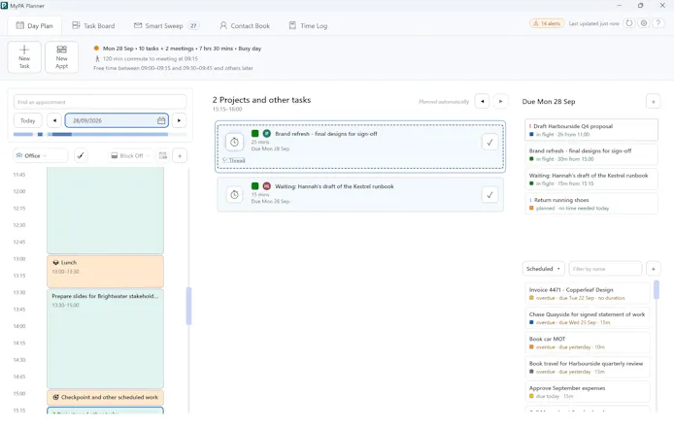Viewport: 674px width, 427px height.
Task: Start timer for Brand refresh task
Action: [x=234, y=143]
